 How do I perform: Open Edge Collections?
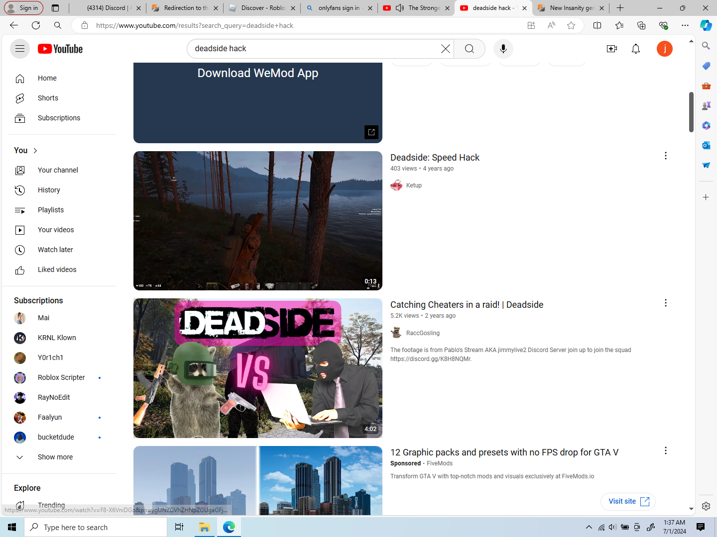click(641, 25)
